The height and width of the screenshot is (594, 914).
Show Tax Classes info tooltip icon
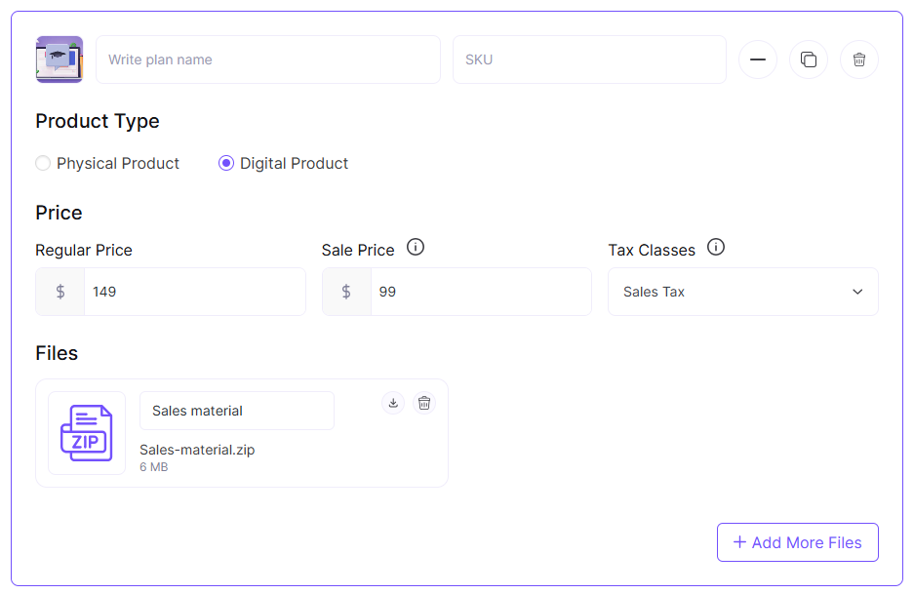716,247
